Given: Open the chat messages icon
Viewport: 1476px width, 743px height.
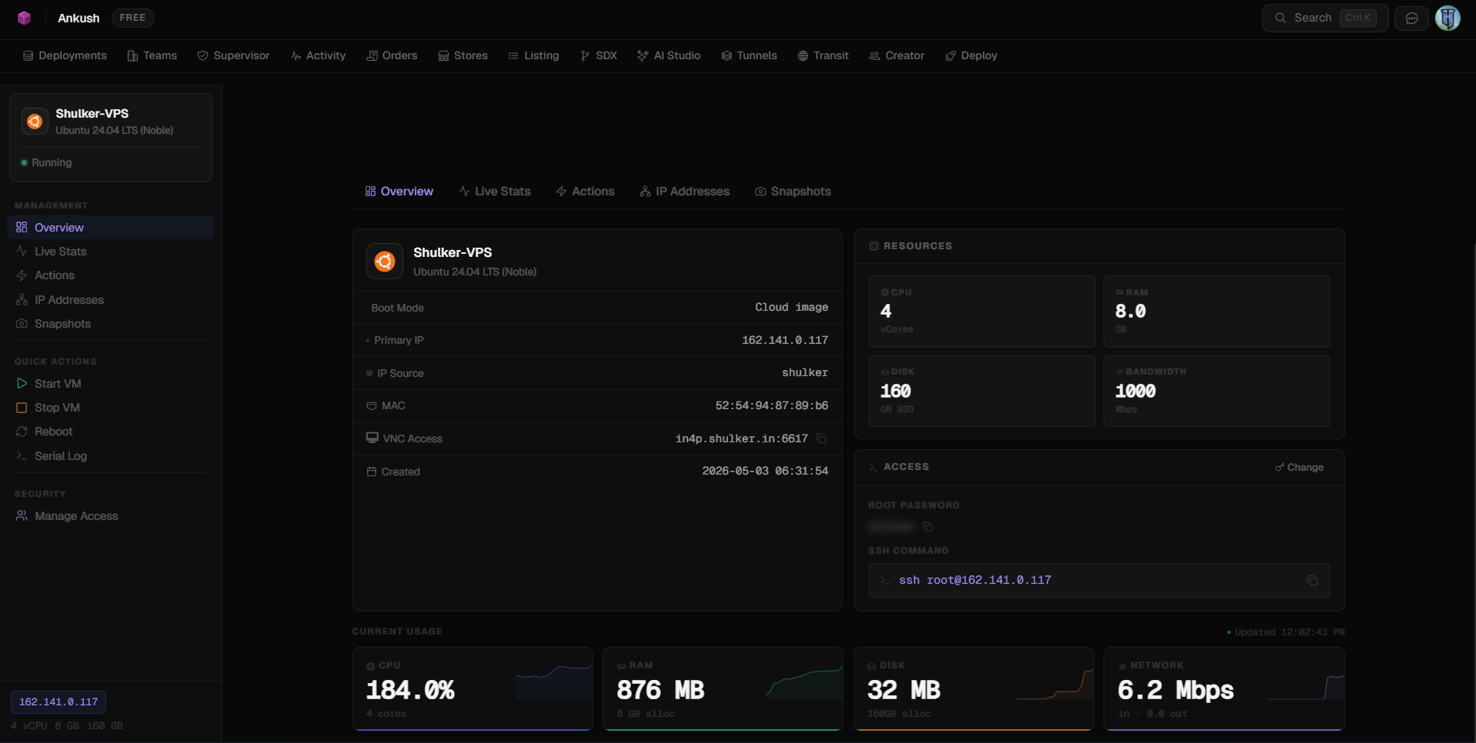Looking at the screenshot, I should click(1411, 18).
